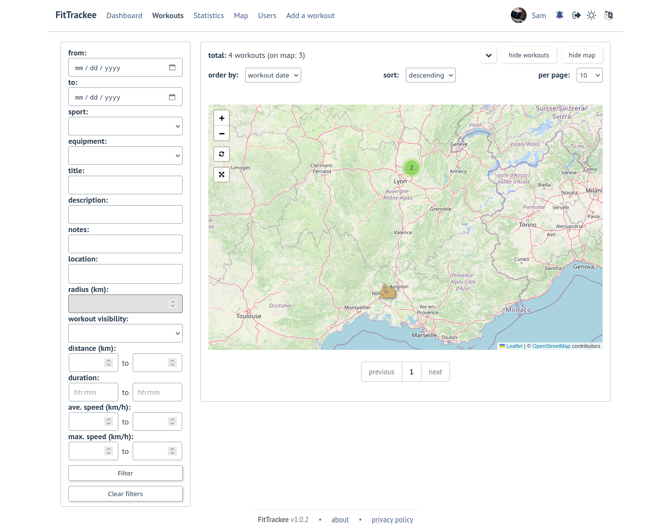Hide the workouts list

(529, 55)
